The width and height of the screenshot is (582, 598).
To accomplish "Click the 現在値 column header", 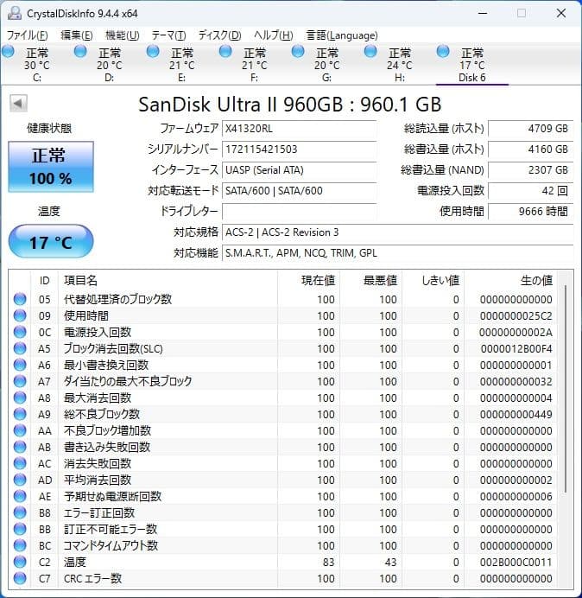I will (x=309, y=280).
